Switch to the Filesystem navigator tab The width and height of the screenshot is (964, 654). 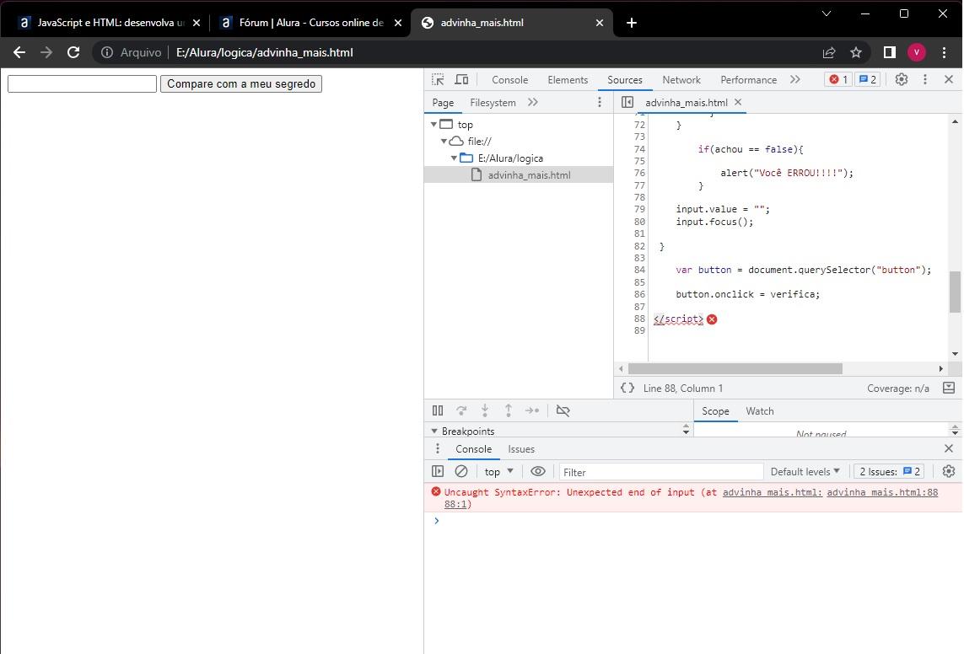point(493,103)
